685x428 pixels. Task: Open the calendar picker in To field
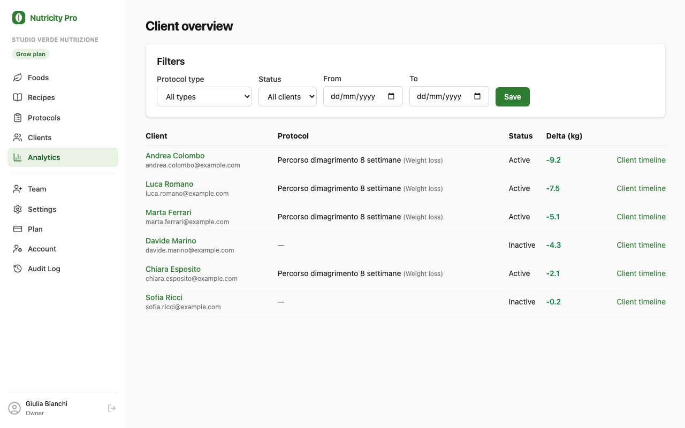tap(477, 96)
